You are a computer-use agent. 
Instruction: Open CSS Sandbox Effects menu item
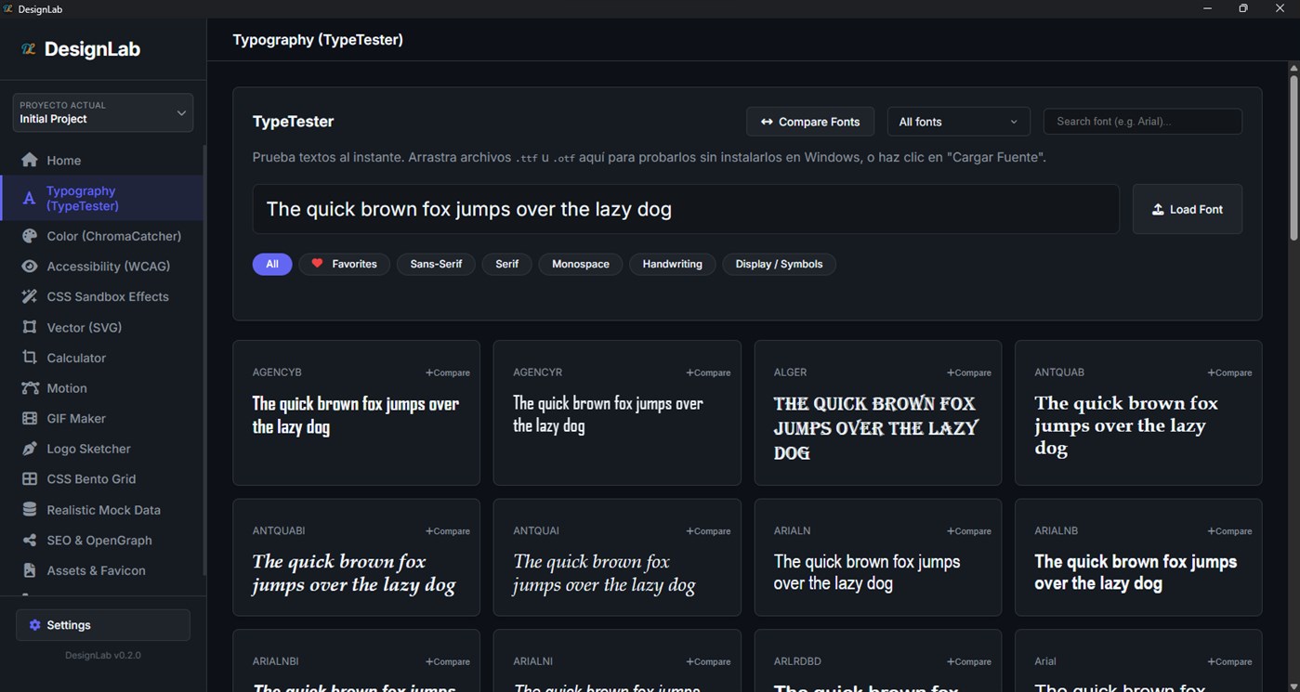point(103,297)
